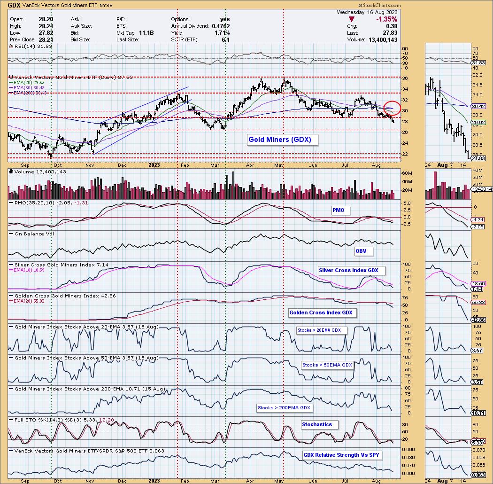Click the Chg value -0.38
Screen dimensions: 493x484
[x=392, y=26]
